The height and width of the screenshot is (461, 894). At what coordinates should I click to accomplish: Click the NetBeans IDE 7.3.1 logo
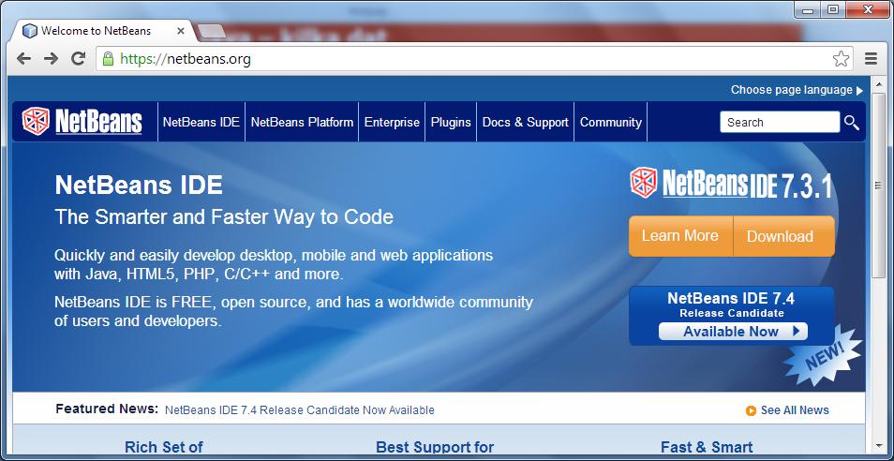coord(731,184)
